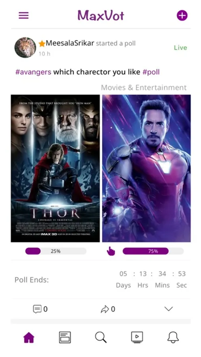Select the 25% result bar
Viewport: 201px width, 357px height.
tap(56, 251)
